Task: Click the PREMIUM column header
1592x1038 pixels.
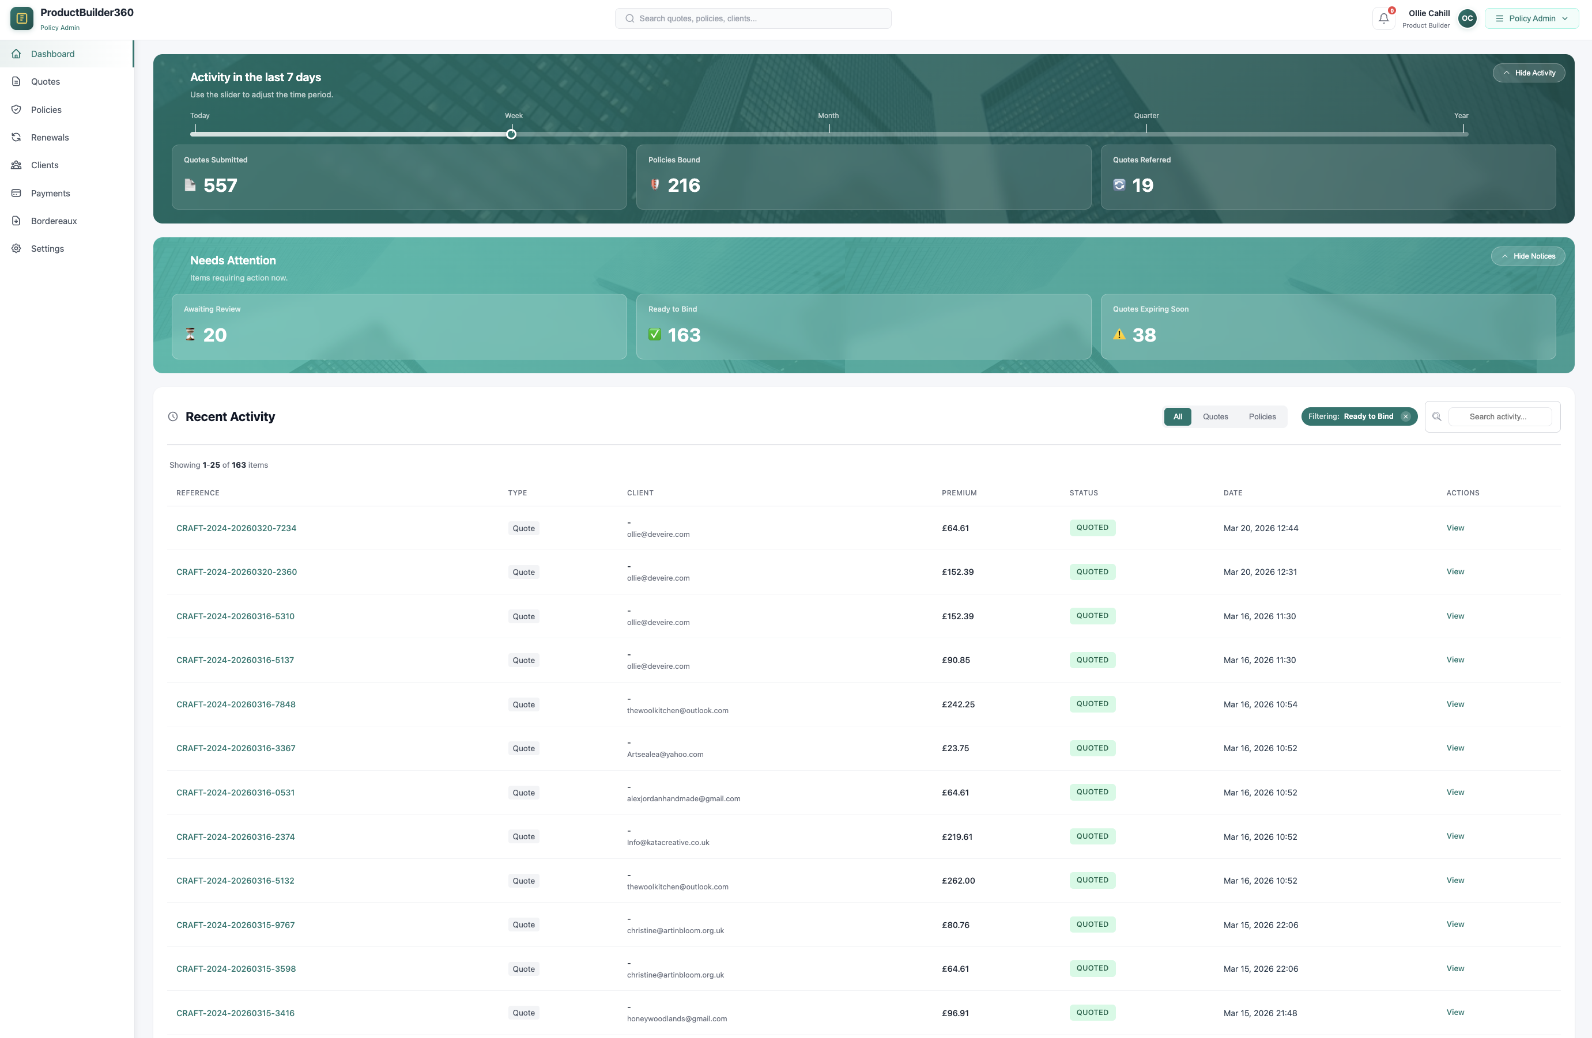Action: click(x=959, y=493)
